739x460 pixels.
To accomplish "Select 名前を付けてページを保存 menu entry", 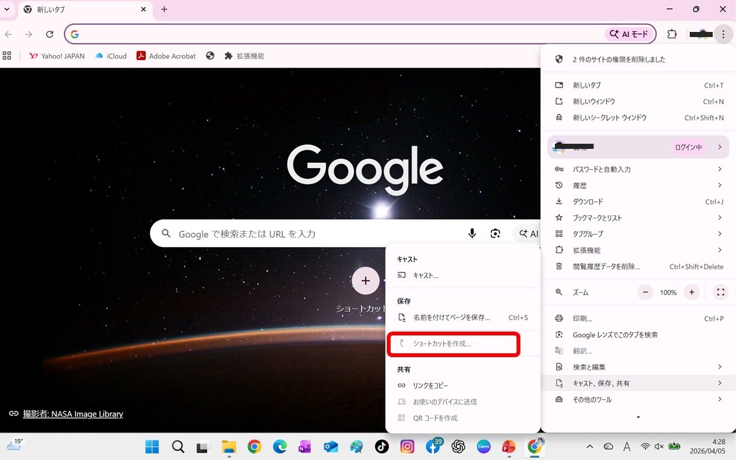I will click(451, 318).
